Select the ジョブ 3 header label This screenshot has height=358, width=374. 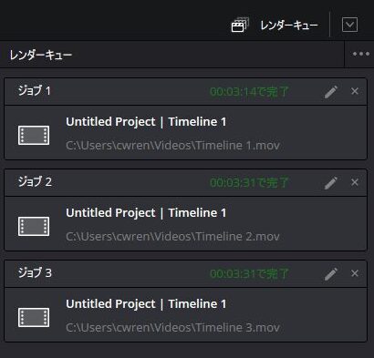pyautogui.click(x=35, y=272)
